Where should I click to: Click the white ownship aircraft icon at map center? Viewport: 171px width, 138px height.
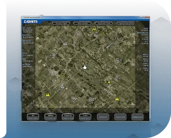84,67
